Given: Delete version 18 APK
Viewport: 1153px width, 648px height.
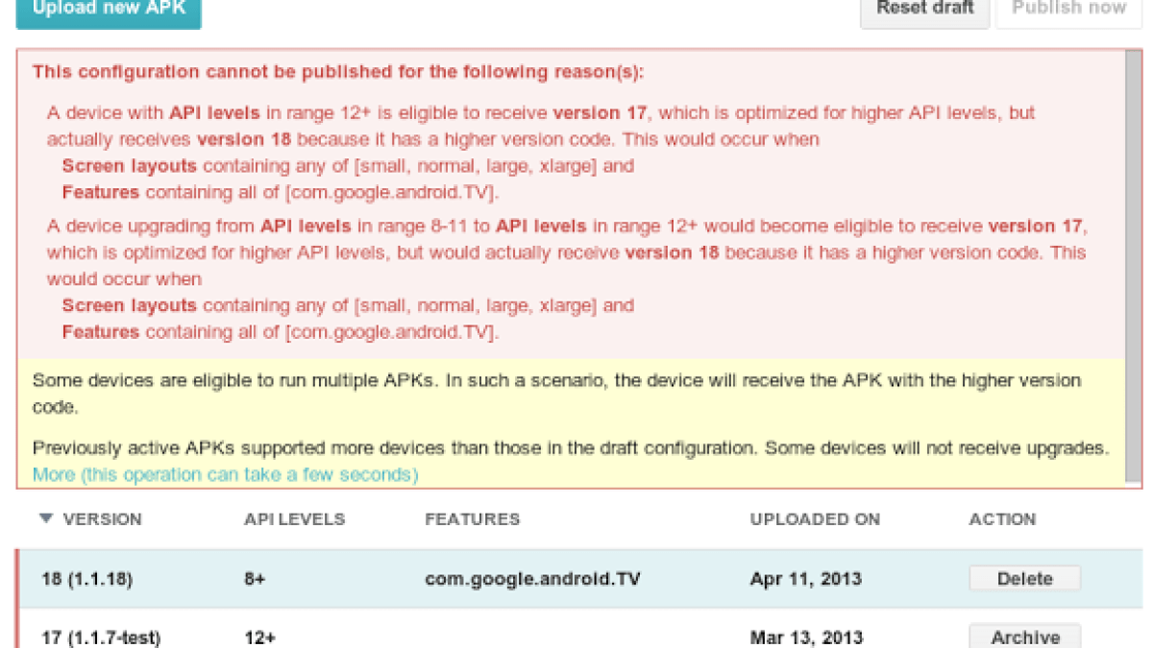Looking at the screenshot, I should point(1024,579).
